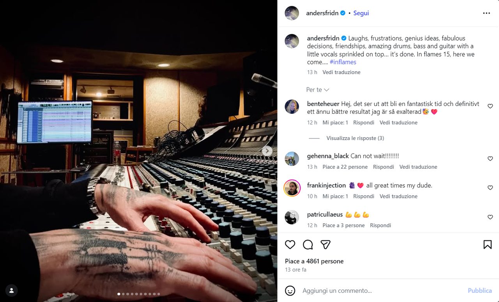This screenshot has height=302, width=499.
Task: Go to next photo arrow
Action: [x=267, y=151]
